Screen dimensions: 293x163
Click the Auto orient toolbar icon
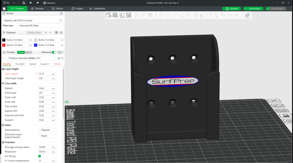[122, 15]
